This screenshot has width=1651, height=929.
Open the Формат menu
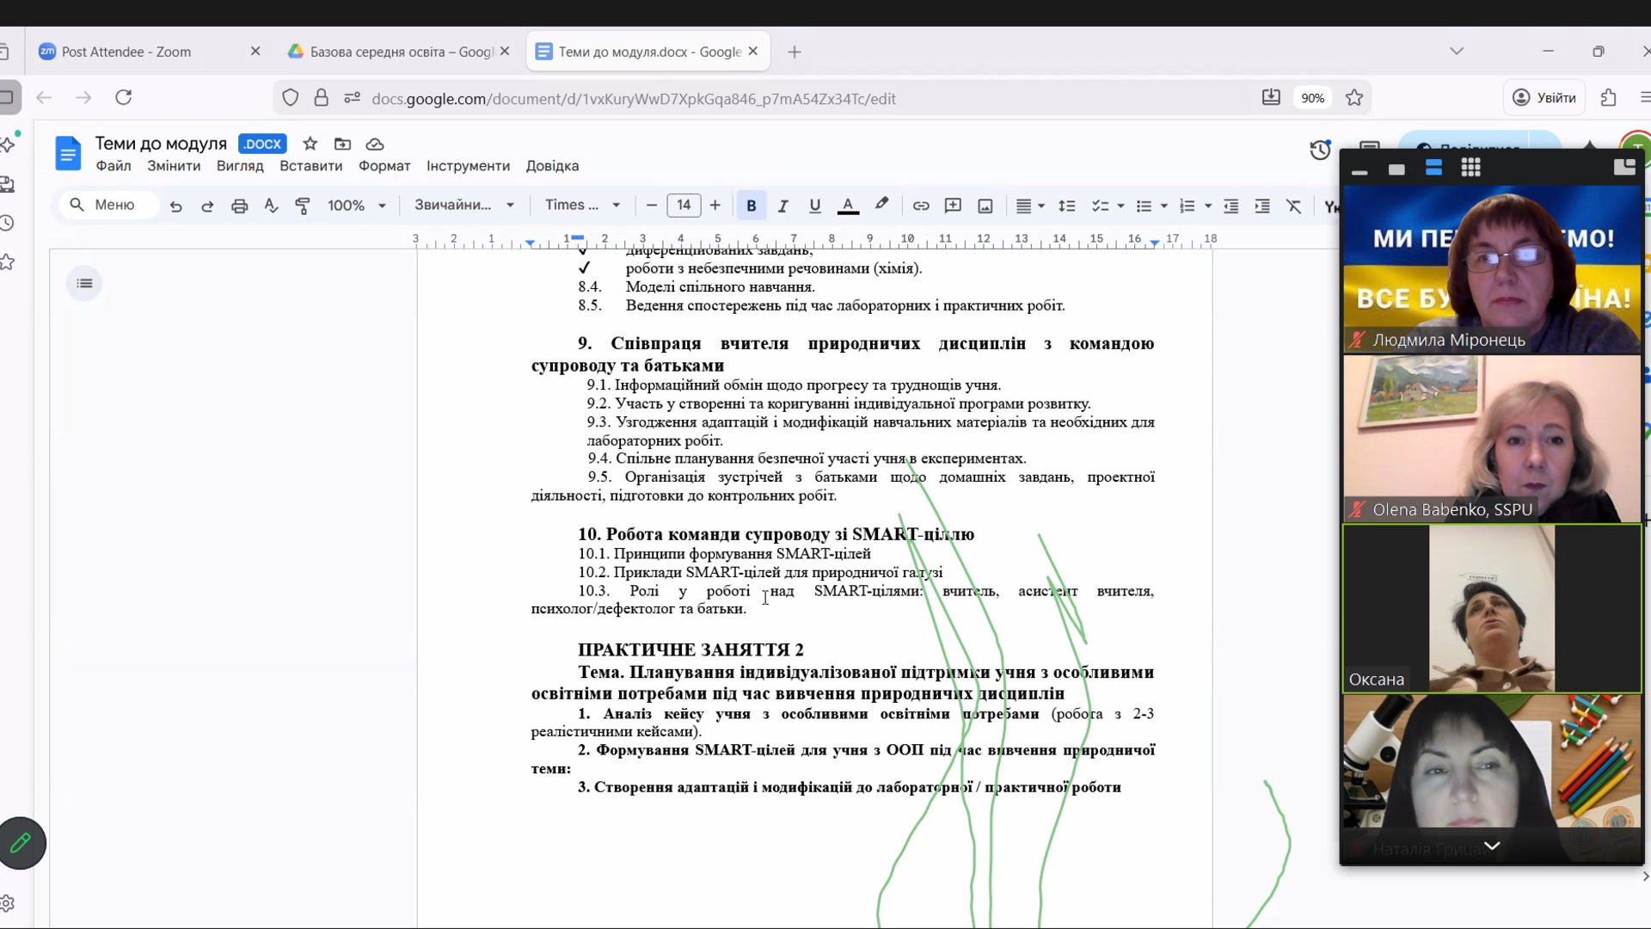[x=384, y=166]
